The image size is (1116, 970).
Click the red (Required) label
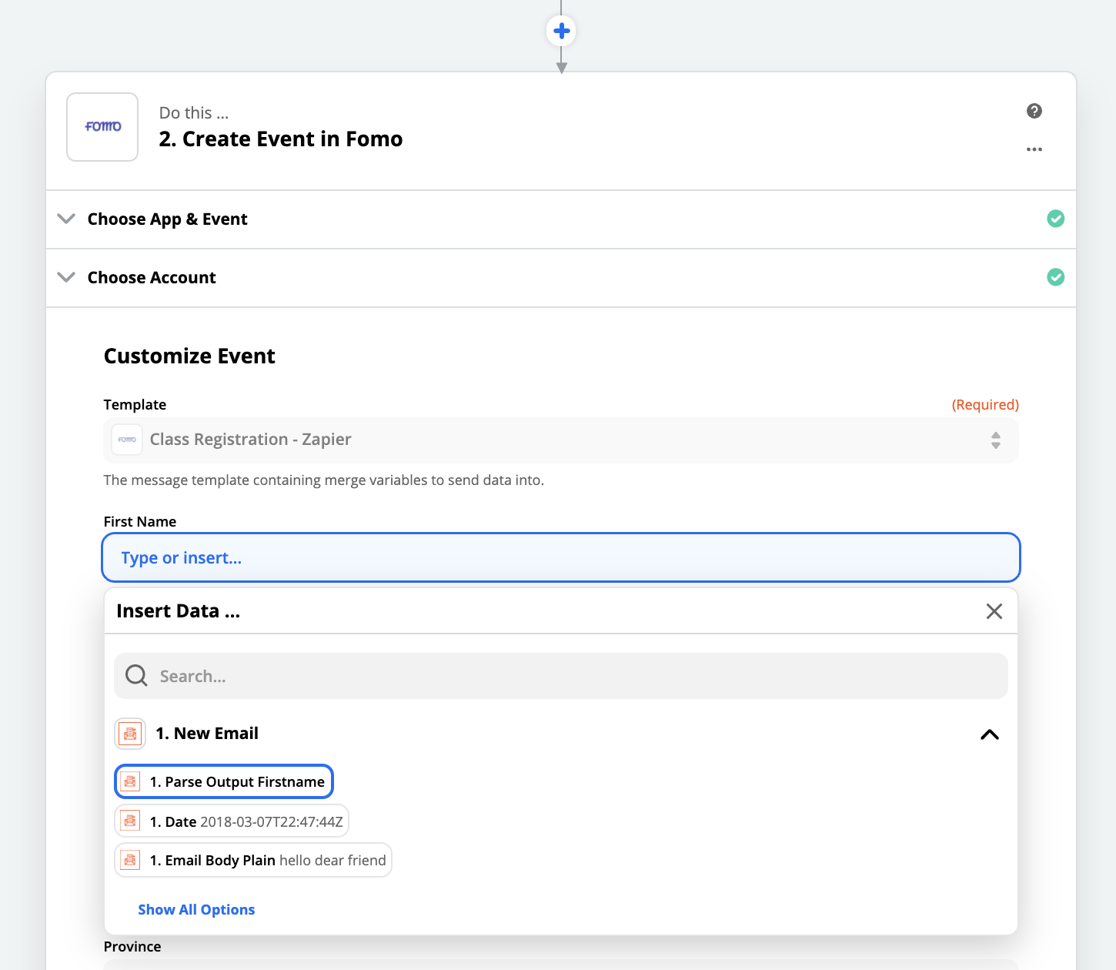(985, 404)
